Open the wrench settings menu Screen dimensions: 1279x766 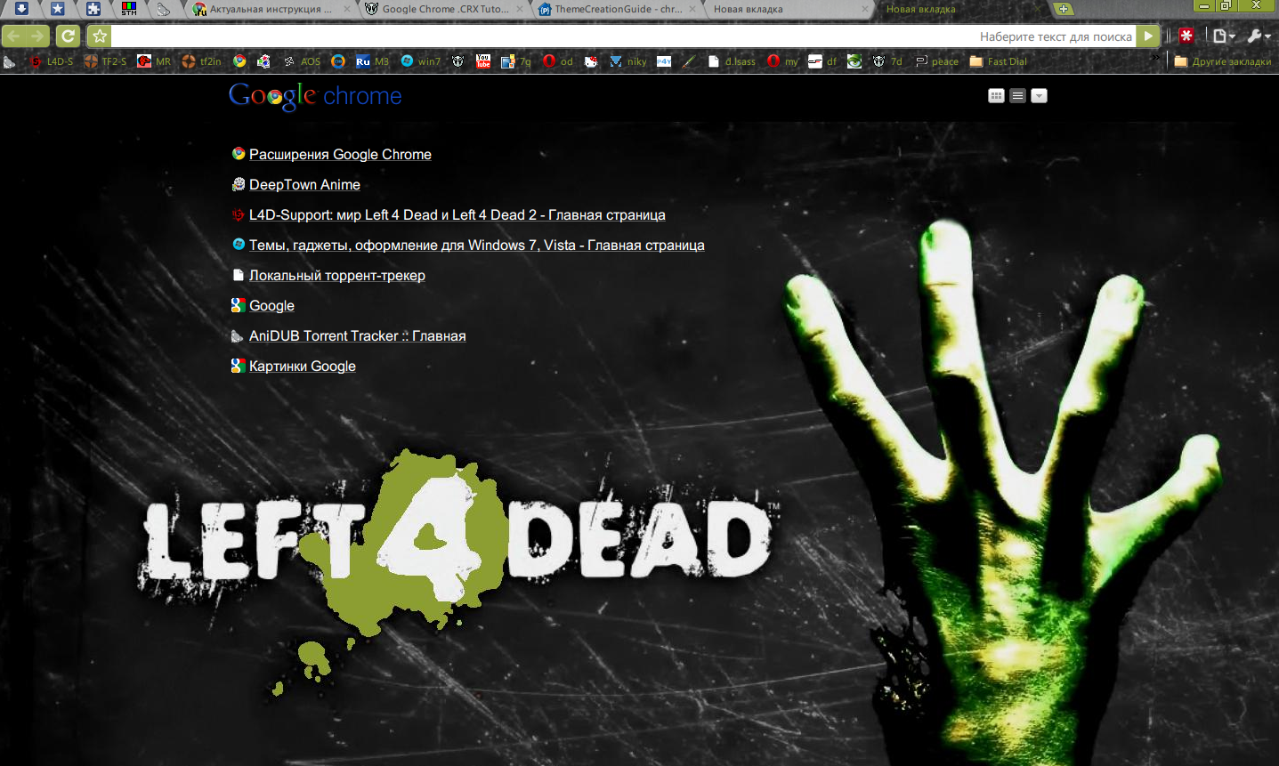pos(1259,36)
